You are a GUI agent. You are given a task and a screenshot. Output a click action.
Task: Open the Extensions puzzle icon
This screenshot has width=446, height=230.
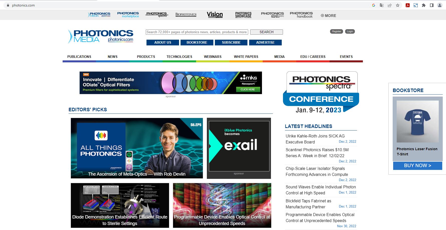(x=424, y=5)
